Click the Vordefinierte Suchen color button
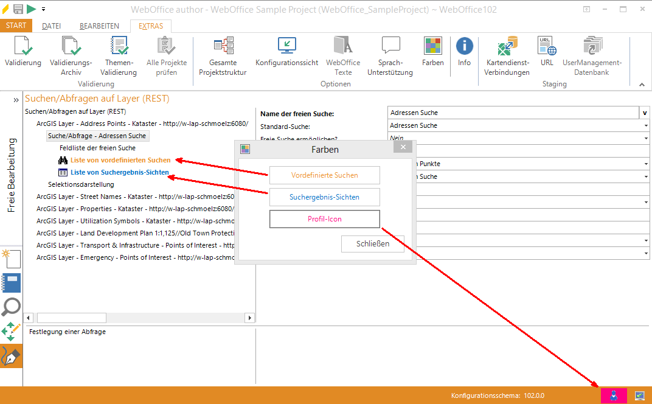 pyautogui.click(x=324, y=175)
